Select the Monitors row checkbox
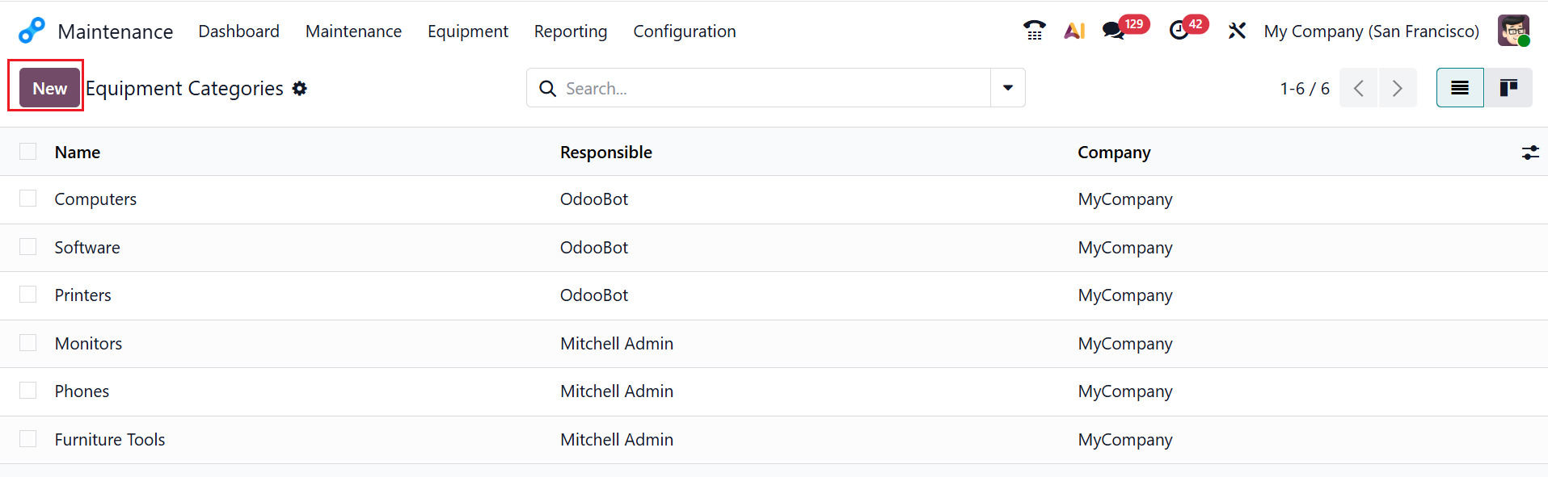 [28, 343]
